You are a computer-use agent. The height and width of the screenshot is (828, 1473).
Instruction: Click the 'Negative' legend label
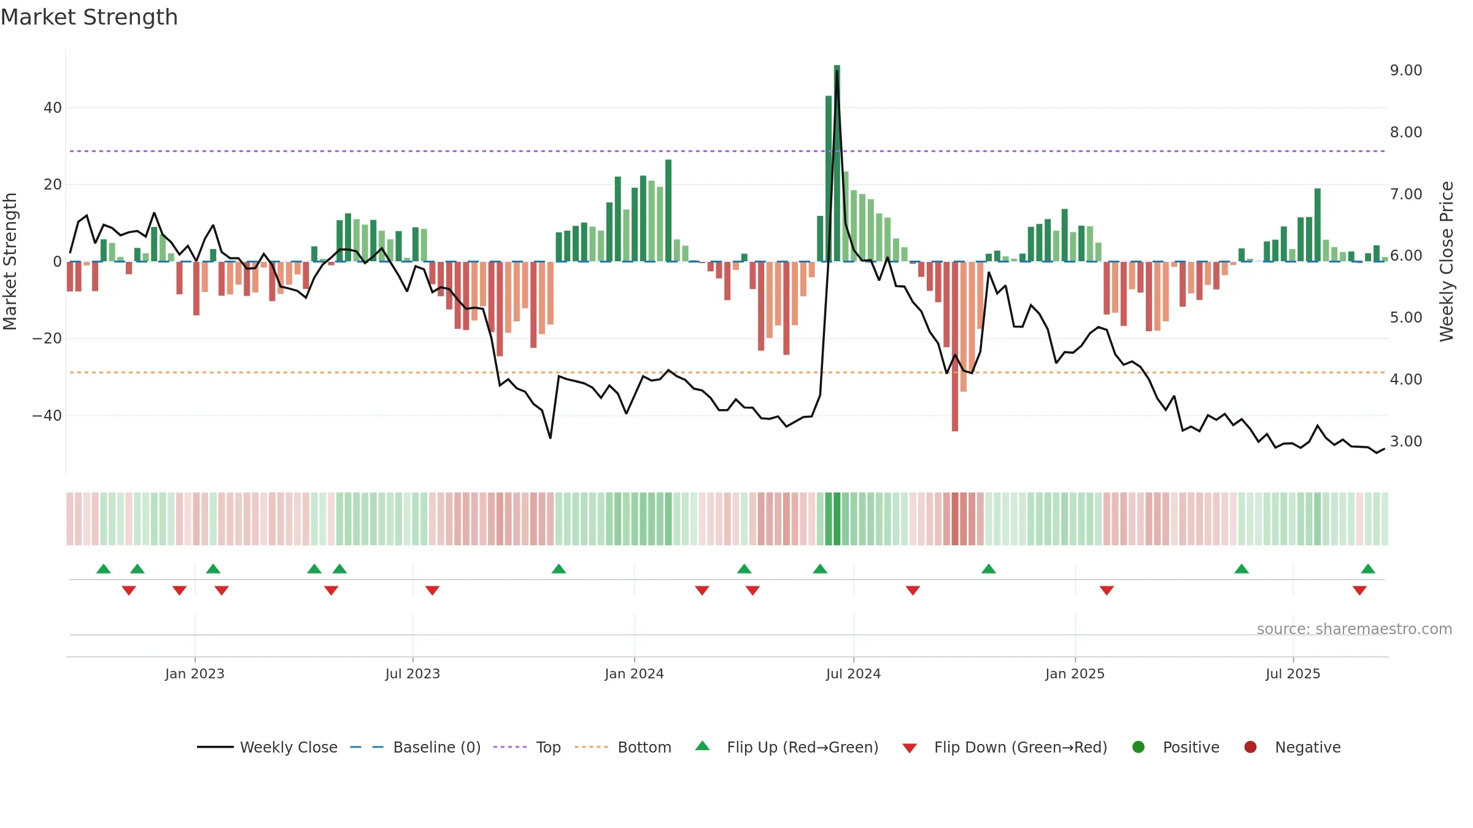(1308, 747)
